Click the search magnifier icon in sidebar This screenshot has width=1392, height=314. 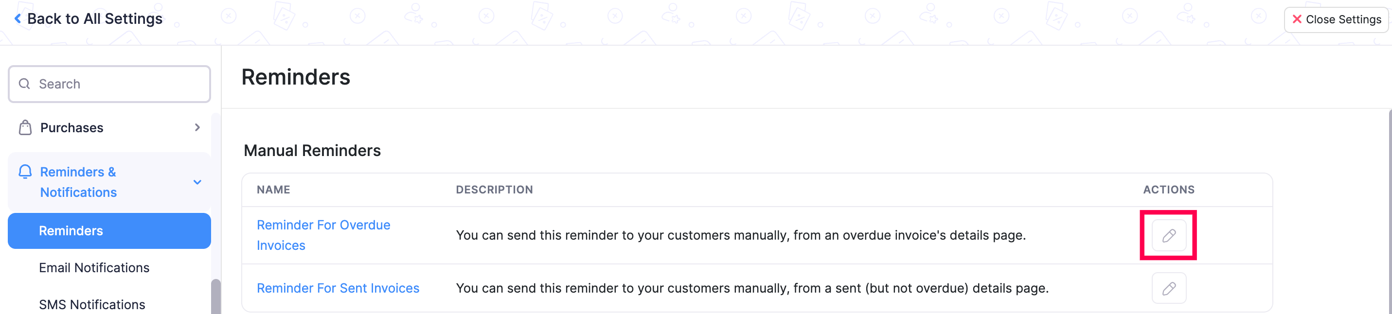[24, 84]
